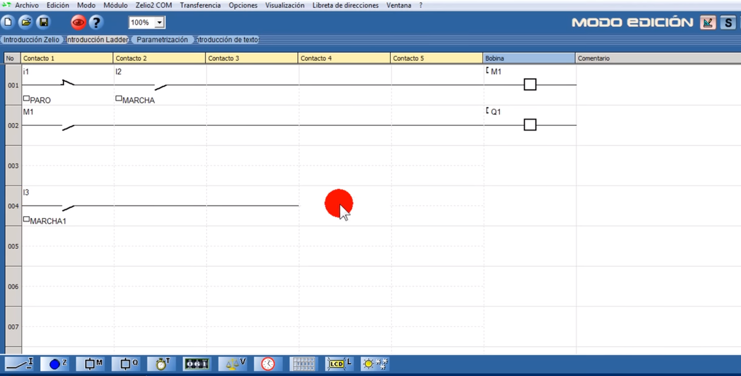The image size is (741, 376).
Task: Select the text blocks grid tool
Action: point(303,364)
